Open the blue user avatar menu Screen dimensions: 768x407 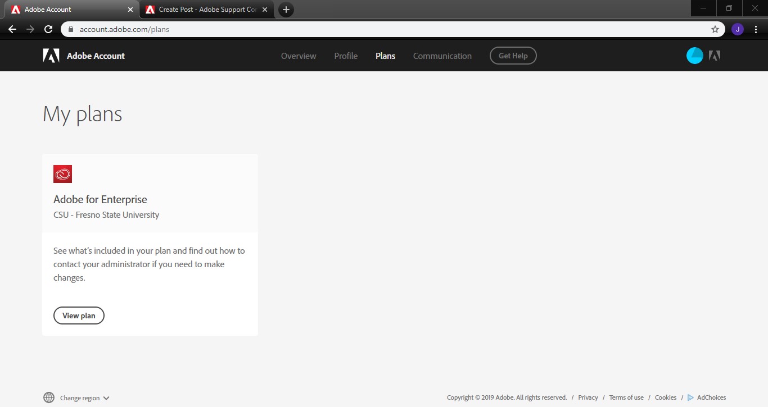(x=695, y=56)
